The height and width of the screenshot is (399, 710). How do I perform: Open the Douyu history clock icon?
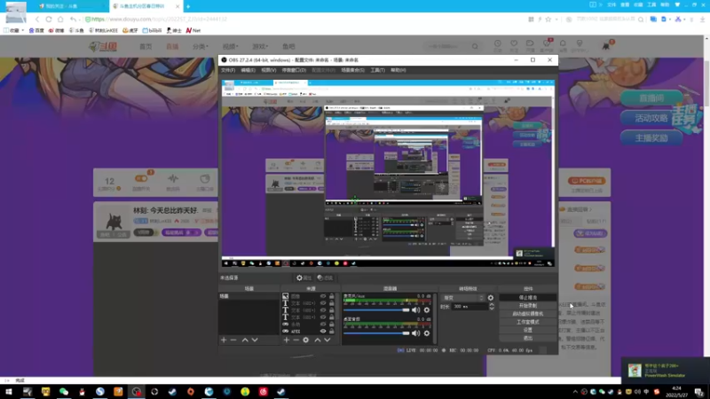click(x=497, y=45)
